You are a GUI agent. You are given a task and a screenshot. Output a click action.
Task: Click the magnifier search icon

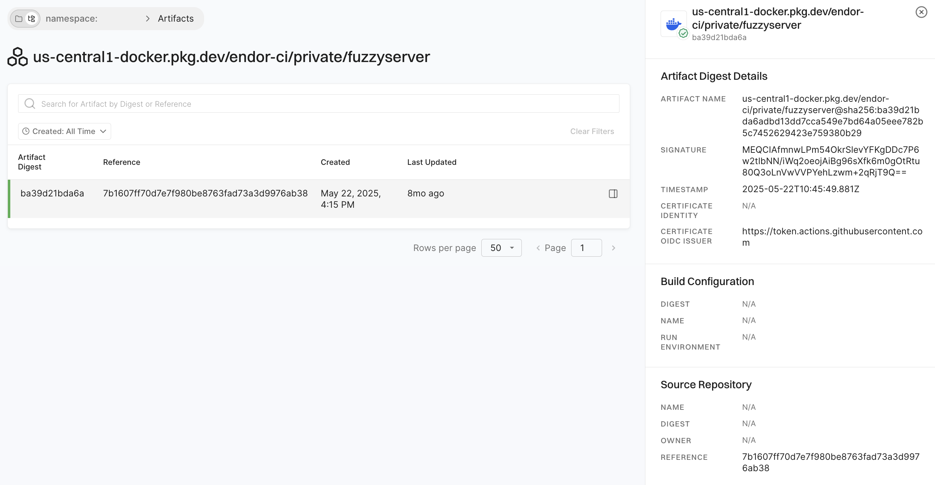[30, 104]
